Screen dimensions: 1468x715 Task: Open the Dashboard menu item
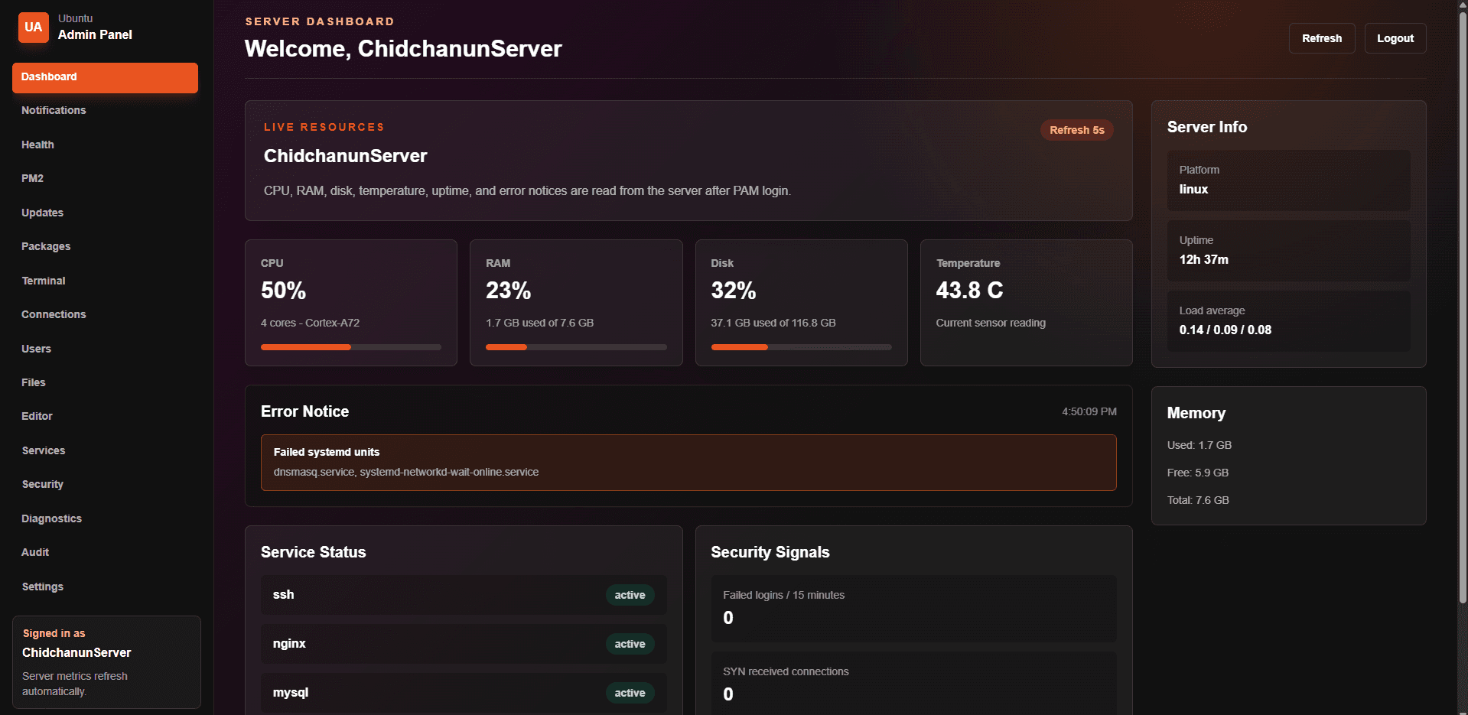[x=105, y=77]
